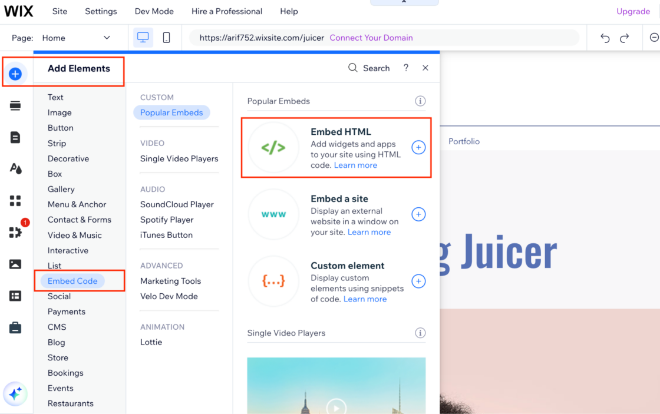Image resolution: width=660 pixels, height=414 pixels.
Task: Show info about Popular Embeds
Action: click(x=420, y=101)
